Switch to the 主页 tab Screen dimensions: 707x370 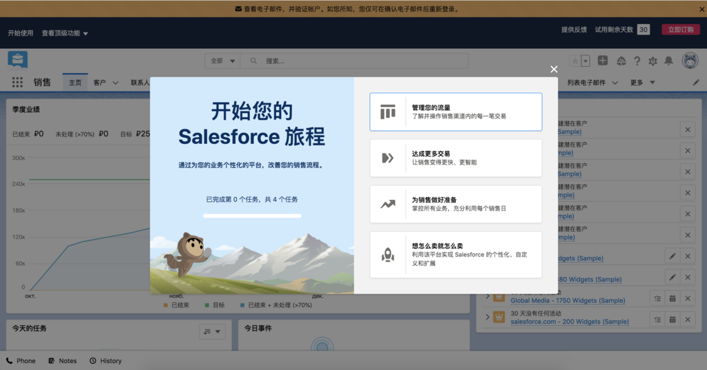[75, 83]
